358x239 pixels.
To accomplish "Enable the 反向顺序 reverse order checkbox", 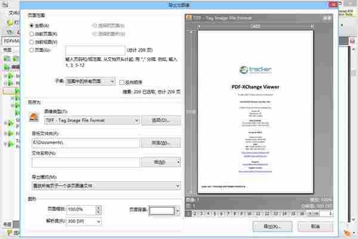I will coord(122,82).
